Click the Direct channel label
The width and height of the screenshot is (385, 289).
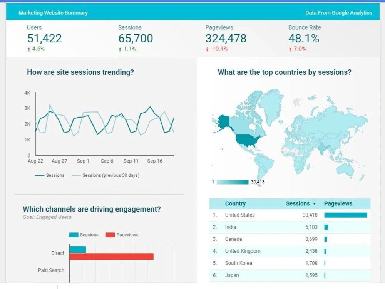[58, 253]
